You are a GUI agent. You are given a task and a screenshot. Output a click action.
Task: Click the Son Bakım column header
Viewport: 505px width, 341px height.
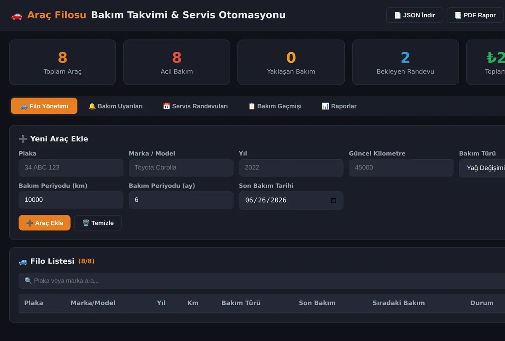pyautogui.click(x=317, y=303)
